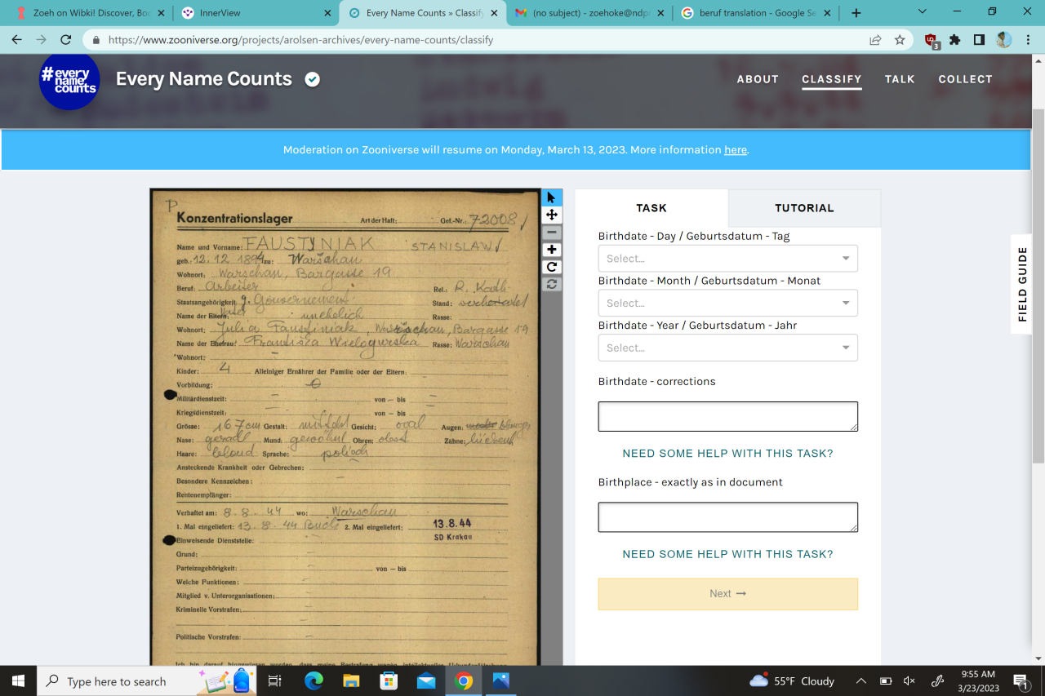The height and width of the screenshot is (696, 1045).
Task: Open the Extensions puzzle icon
Action: (954, 39)
